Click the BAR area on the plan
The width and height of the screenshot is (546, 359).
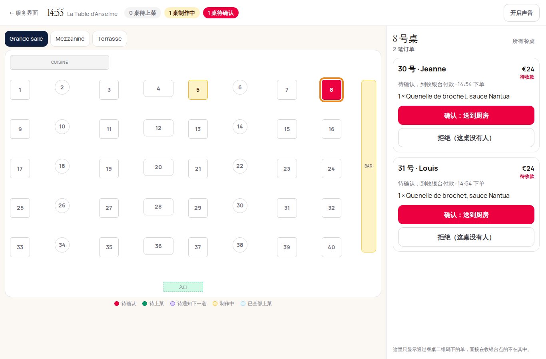(x=369, y=166)
